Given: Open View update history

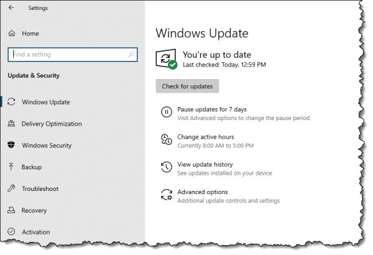Looking at the screenshot, I should pyautogui.click(x=205, y=165).
